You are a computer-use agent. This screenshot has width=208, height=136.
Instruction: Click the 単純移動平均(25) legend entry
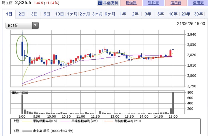click(x=79, y=121)
